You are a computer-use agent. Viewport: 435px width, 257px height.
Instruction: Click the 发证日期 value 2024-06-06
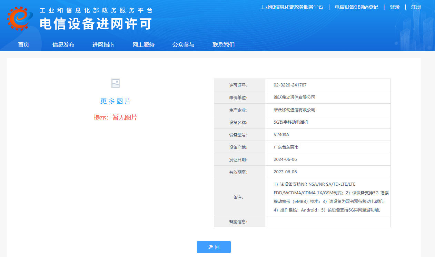[x=285, y=160]
